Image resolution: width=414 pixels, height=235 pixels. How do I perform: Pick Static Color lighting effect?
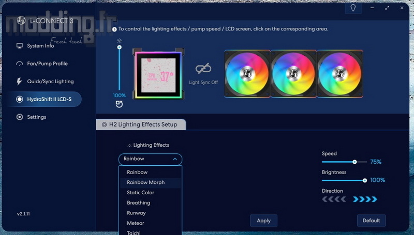(x=140, y=193)
